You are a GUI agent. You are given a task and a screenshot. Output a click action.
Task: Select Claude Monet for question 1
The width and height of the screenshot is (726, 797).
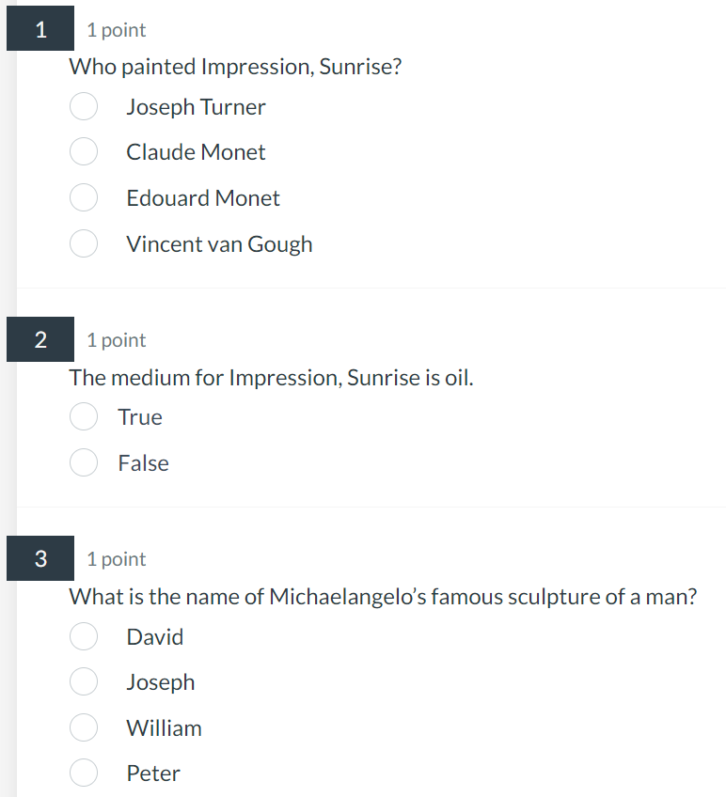[x=84, y=151]
